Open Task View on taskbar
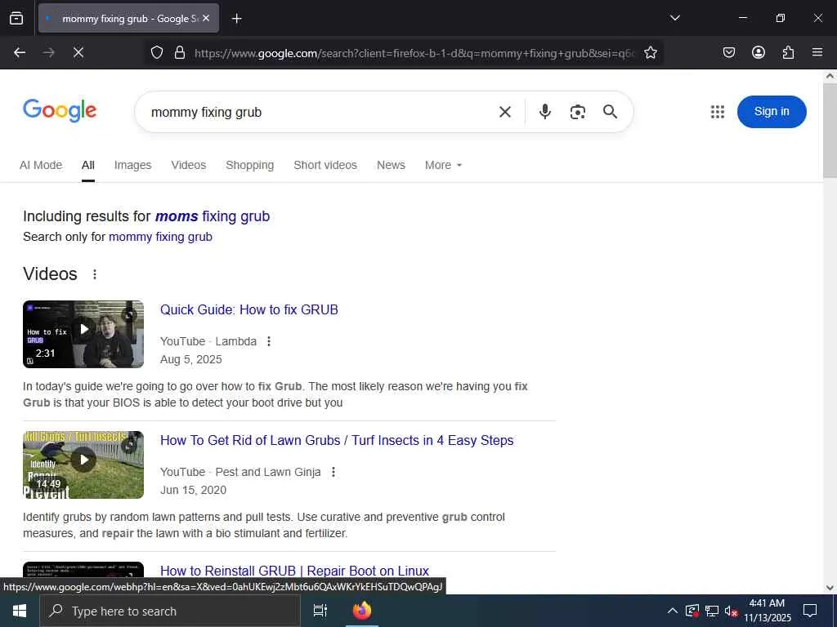 pos(320,611)
